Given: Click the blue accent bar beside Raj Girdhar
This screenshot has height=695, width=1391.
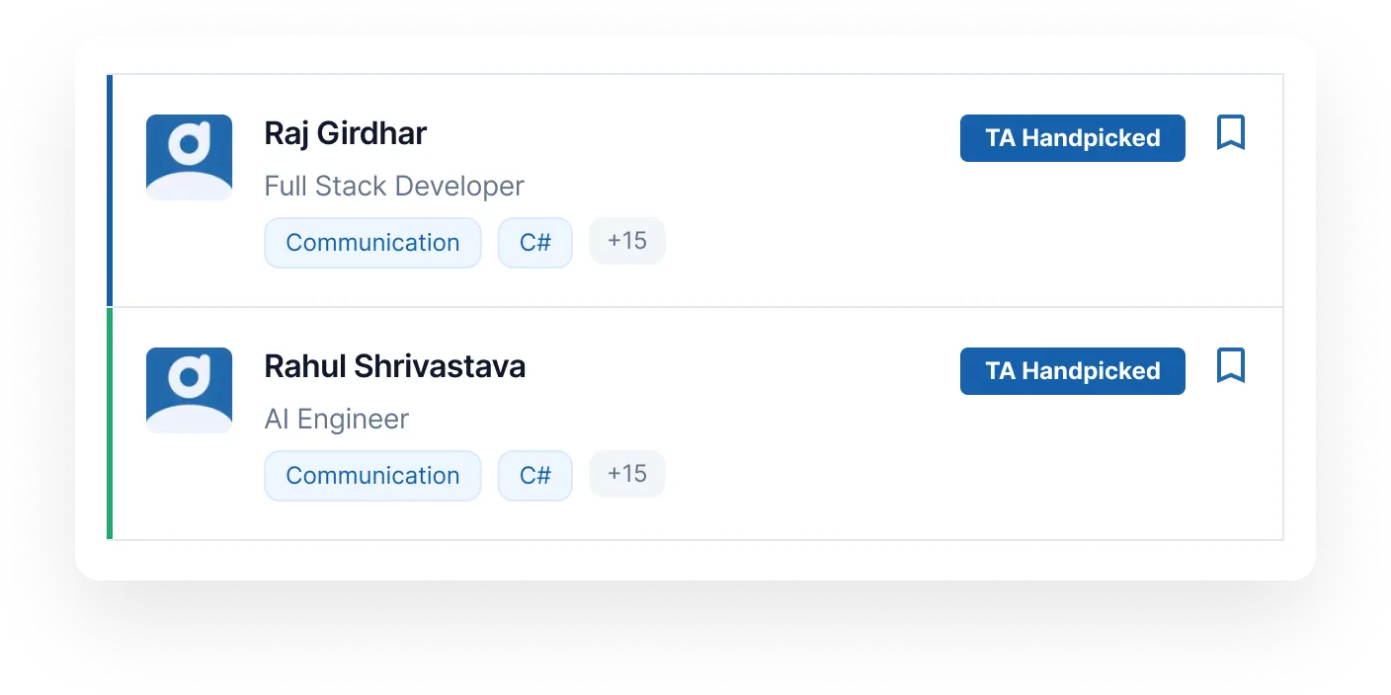Looking at the screenshot, I should point(109,190).
